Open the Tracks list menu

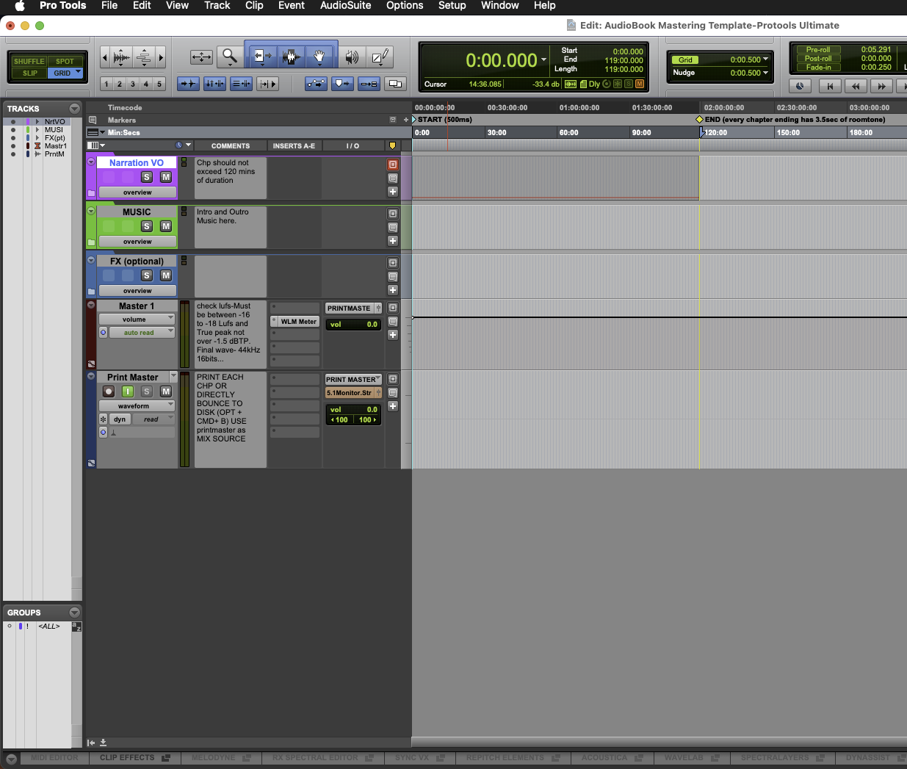(74, 109)
